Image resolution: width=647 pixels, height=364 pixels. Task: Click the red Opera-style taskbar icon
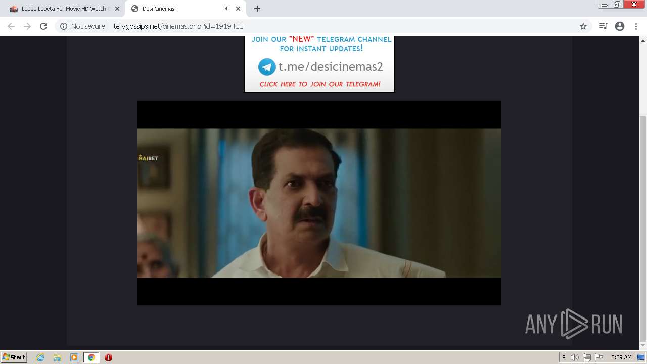tap(108, 357)
